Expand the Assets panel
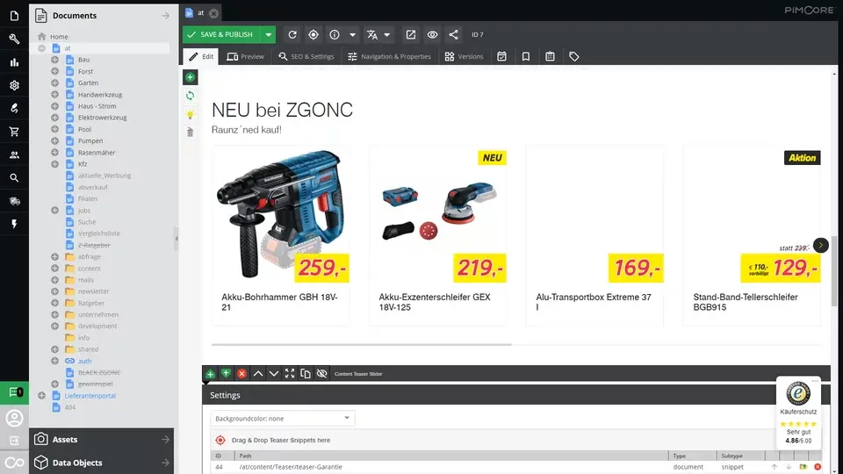This screenshot has width=843, height=474. click(x=102, y=440)
